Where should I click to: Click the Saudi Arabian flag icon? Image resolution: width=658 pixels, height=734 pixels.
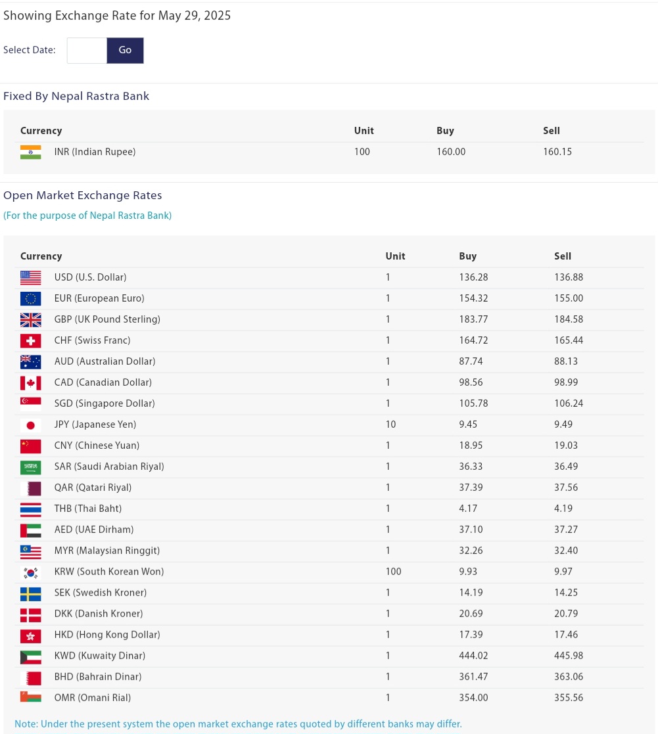coord(31,467)
